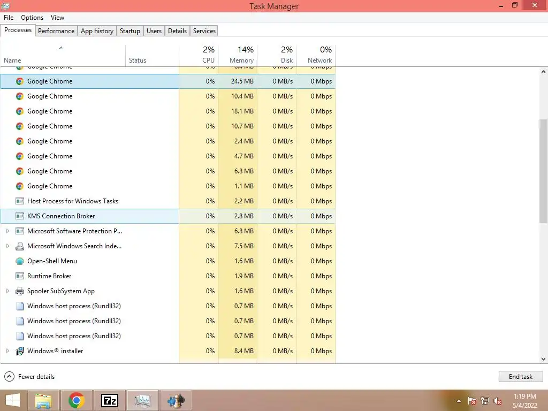Select the Runtime Broker process name
Viewport: 548px width, 411px height.
click(49, 276)
